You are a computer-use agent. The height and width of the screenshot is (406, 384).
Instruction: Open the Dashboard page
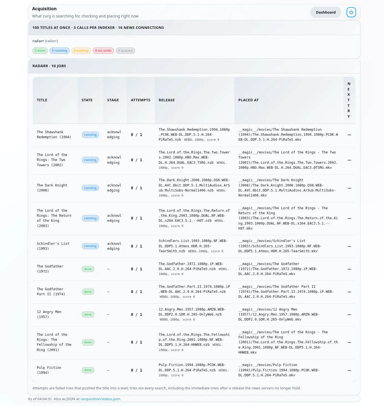[326, 12]
